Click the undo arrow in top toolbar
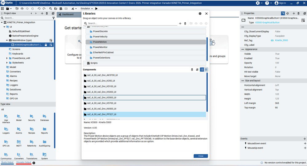This screenshot has height=166, width=307. [39, 9]
